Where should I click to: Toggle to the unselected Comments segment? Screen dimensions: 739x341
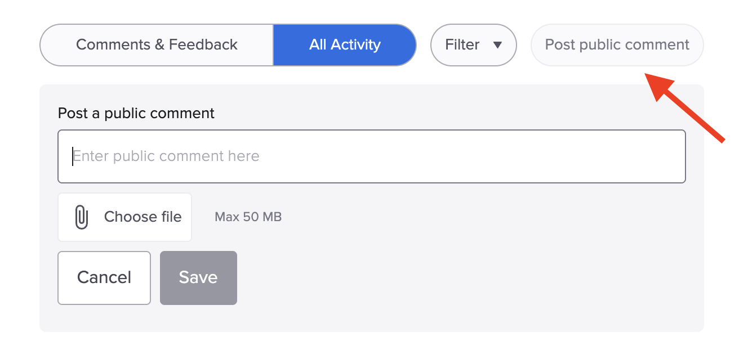[157, 45]
